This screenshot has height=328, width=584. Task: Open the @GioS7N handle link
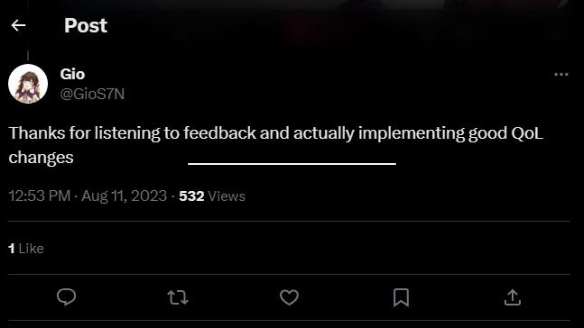[x=92, y=94]
